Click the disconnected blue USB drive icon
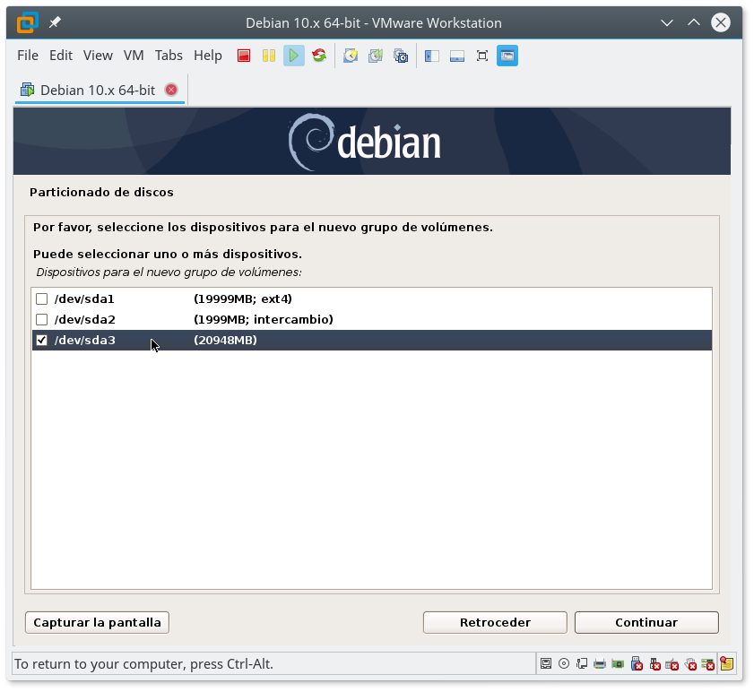Viewport: 754px width, 692px height. pos(637,663)
